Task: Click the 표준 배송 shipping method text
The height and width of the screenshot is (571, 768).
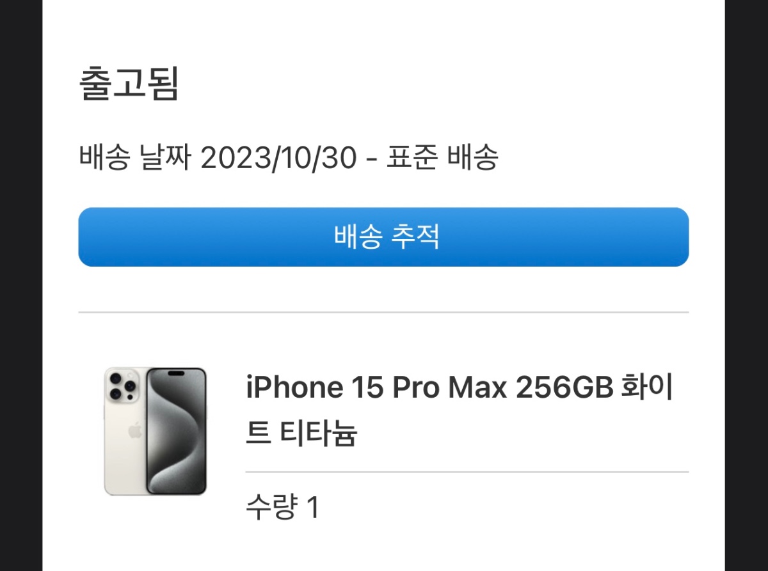Action: coord(442,158)
